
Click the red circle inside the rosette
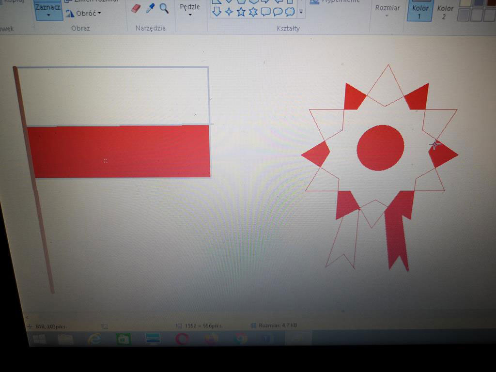pos(380,148)
